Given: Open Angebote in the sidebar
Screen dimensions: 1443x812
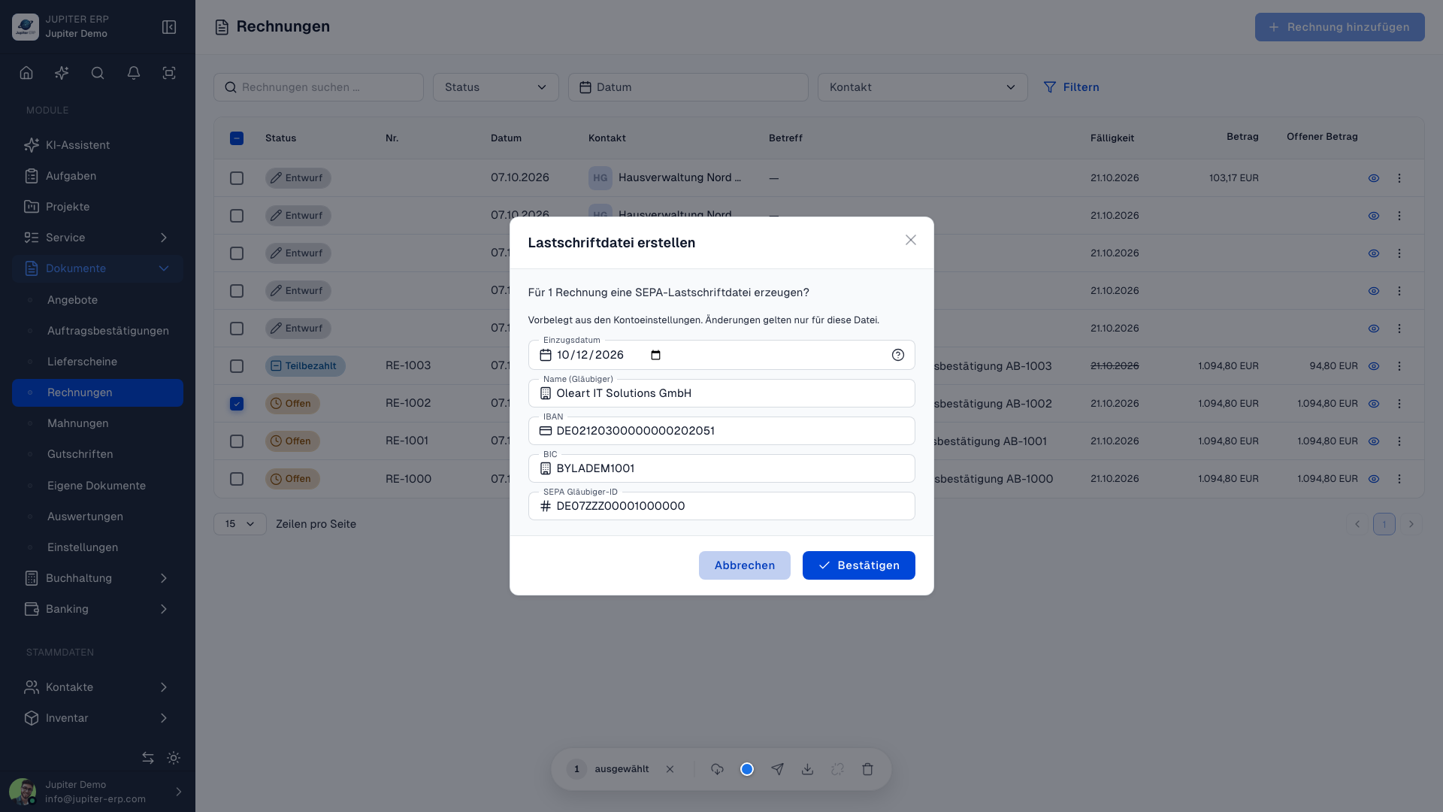Looking at the screenshot, I should click(98, 300).
